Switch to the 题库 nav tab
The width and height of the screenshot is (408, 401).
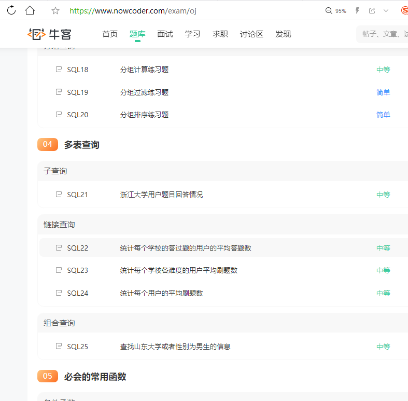pos(137,34)
